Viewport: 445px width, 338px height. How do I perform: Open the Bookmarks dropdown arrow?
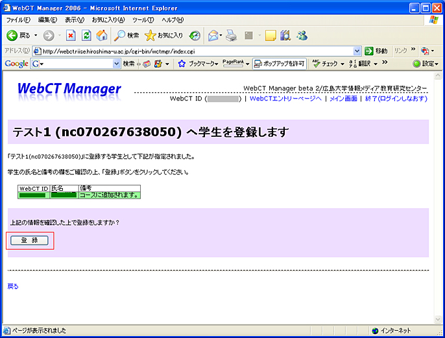216,64
